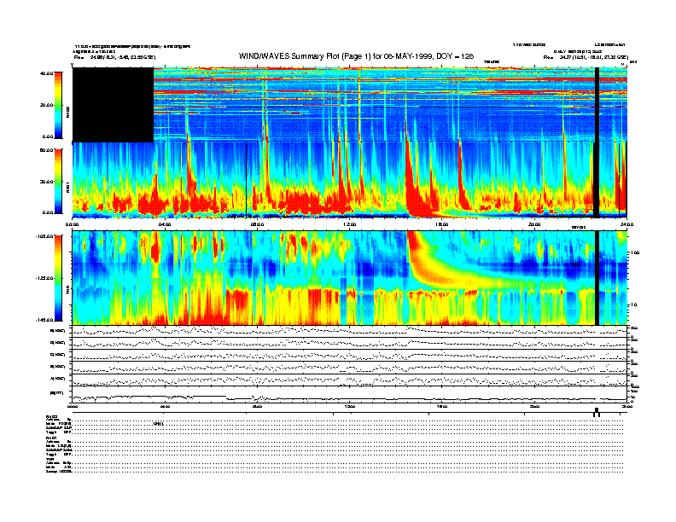Screen dimensions: 676x522
Task: Click the 04:00 tick under RAD1 spectrogram
Action: click(x=165, y=224)
